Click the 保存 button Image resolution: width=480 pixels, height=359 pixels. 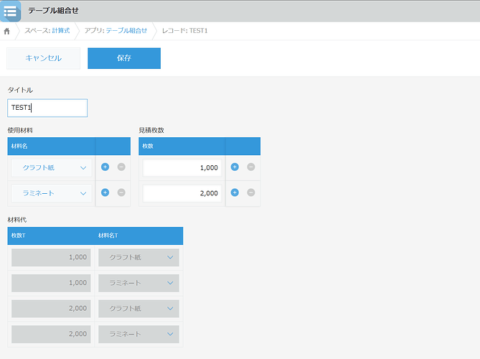pyautogui.click(x=123, y=58)
